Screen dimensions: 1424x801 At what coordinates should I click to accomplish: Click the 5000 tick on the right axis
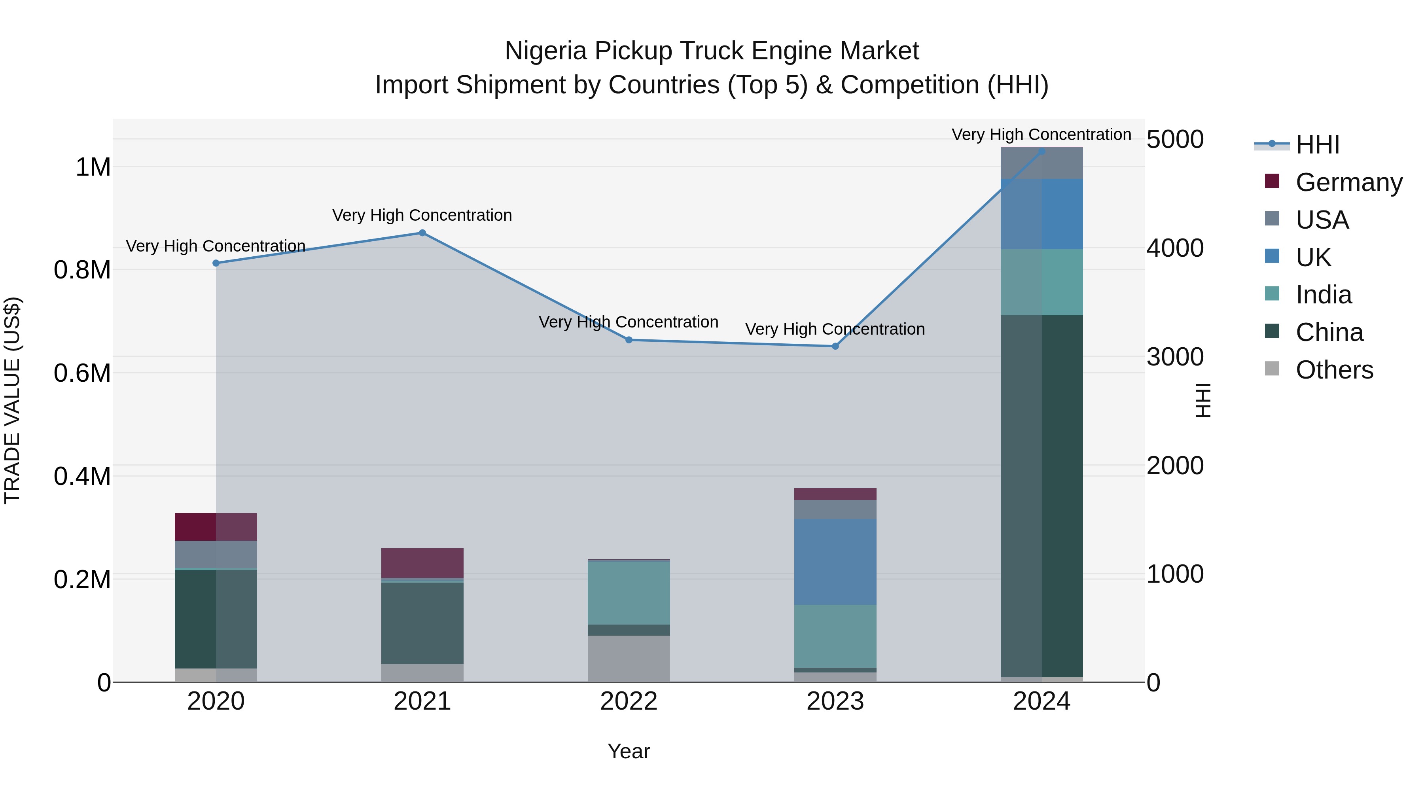(x=1175, y=139)
